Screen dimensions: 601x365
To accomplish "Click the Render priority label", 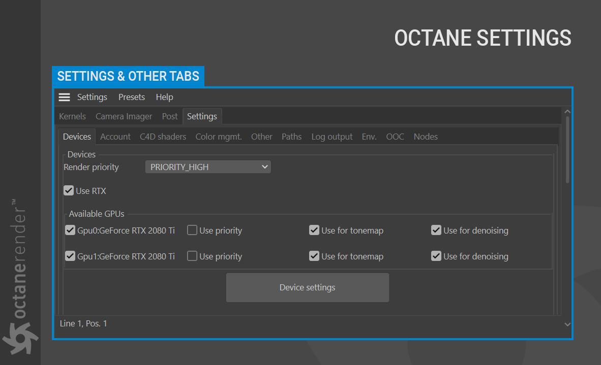I will [x=91, y=167].
